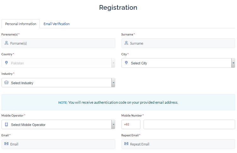The width and height of the screenshot is (237, 153).
Task: Expand the Select Industry dropdown arrow
Action: coord(113,83)
